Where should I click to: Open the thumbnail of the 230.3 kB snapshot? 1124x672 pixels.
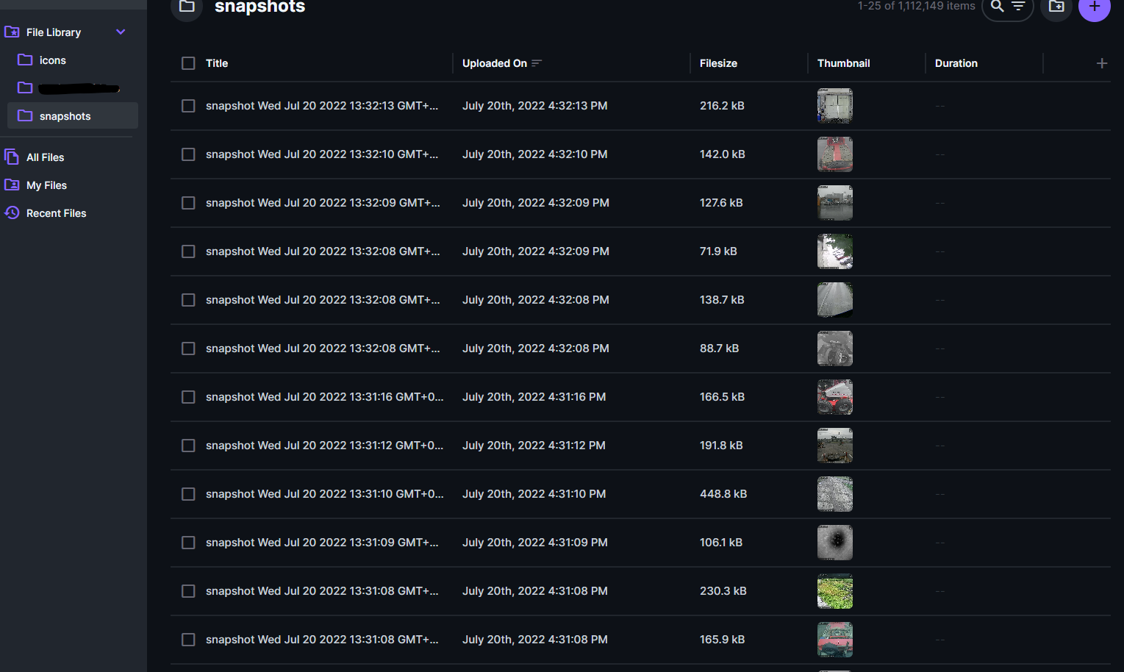834,591
